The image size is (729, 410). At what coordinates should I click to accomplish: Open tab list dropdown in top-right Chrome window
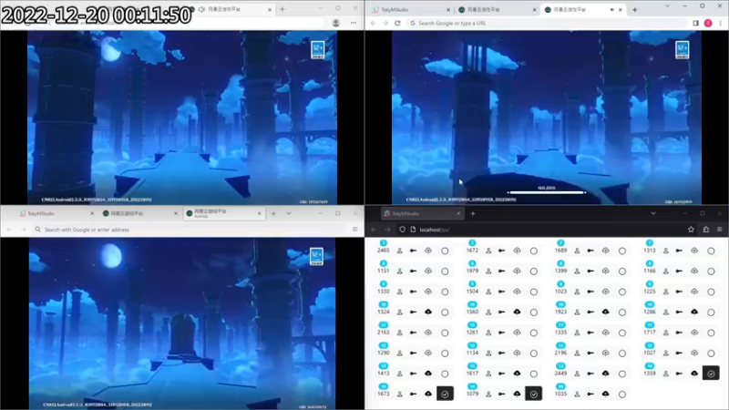tap(667, 6)
